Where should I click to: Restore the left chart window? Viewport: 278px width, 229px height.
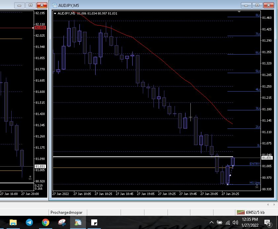30,5
